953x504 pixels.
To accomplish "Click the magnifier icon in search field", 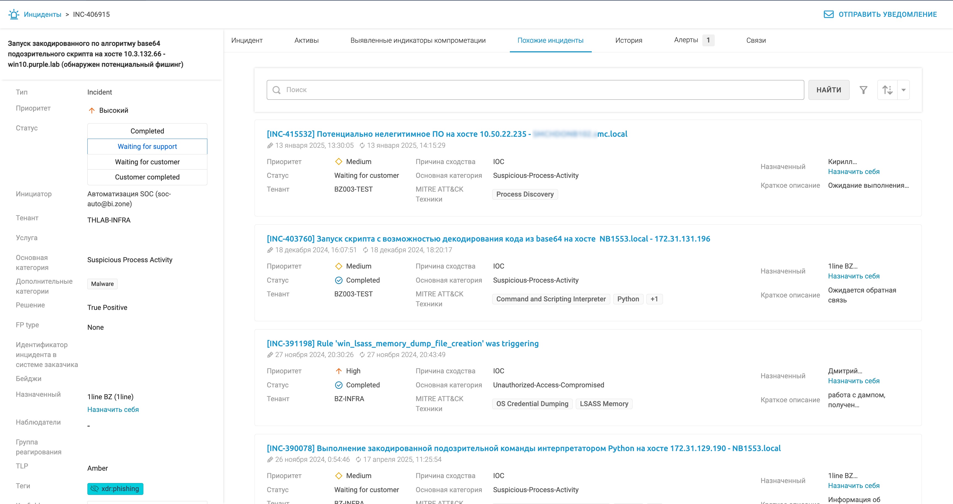I will 276,90.
